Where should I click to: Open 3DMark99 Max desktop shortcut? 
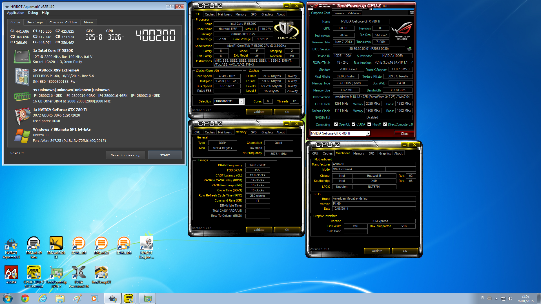click(34, 248)
